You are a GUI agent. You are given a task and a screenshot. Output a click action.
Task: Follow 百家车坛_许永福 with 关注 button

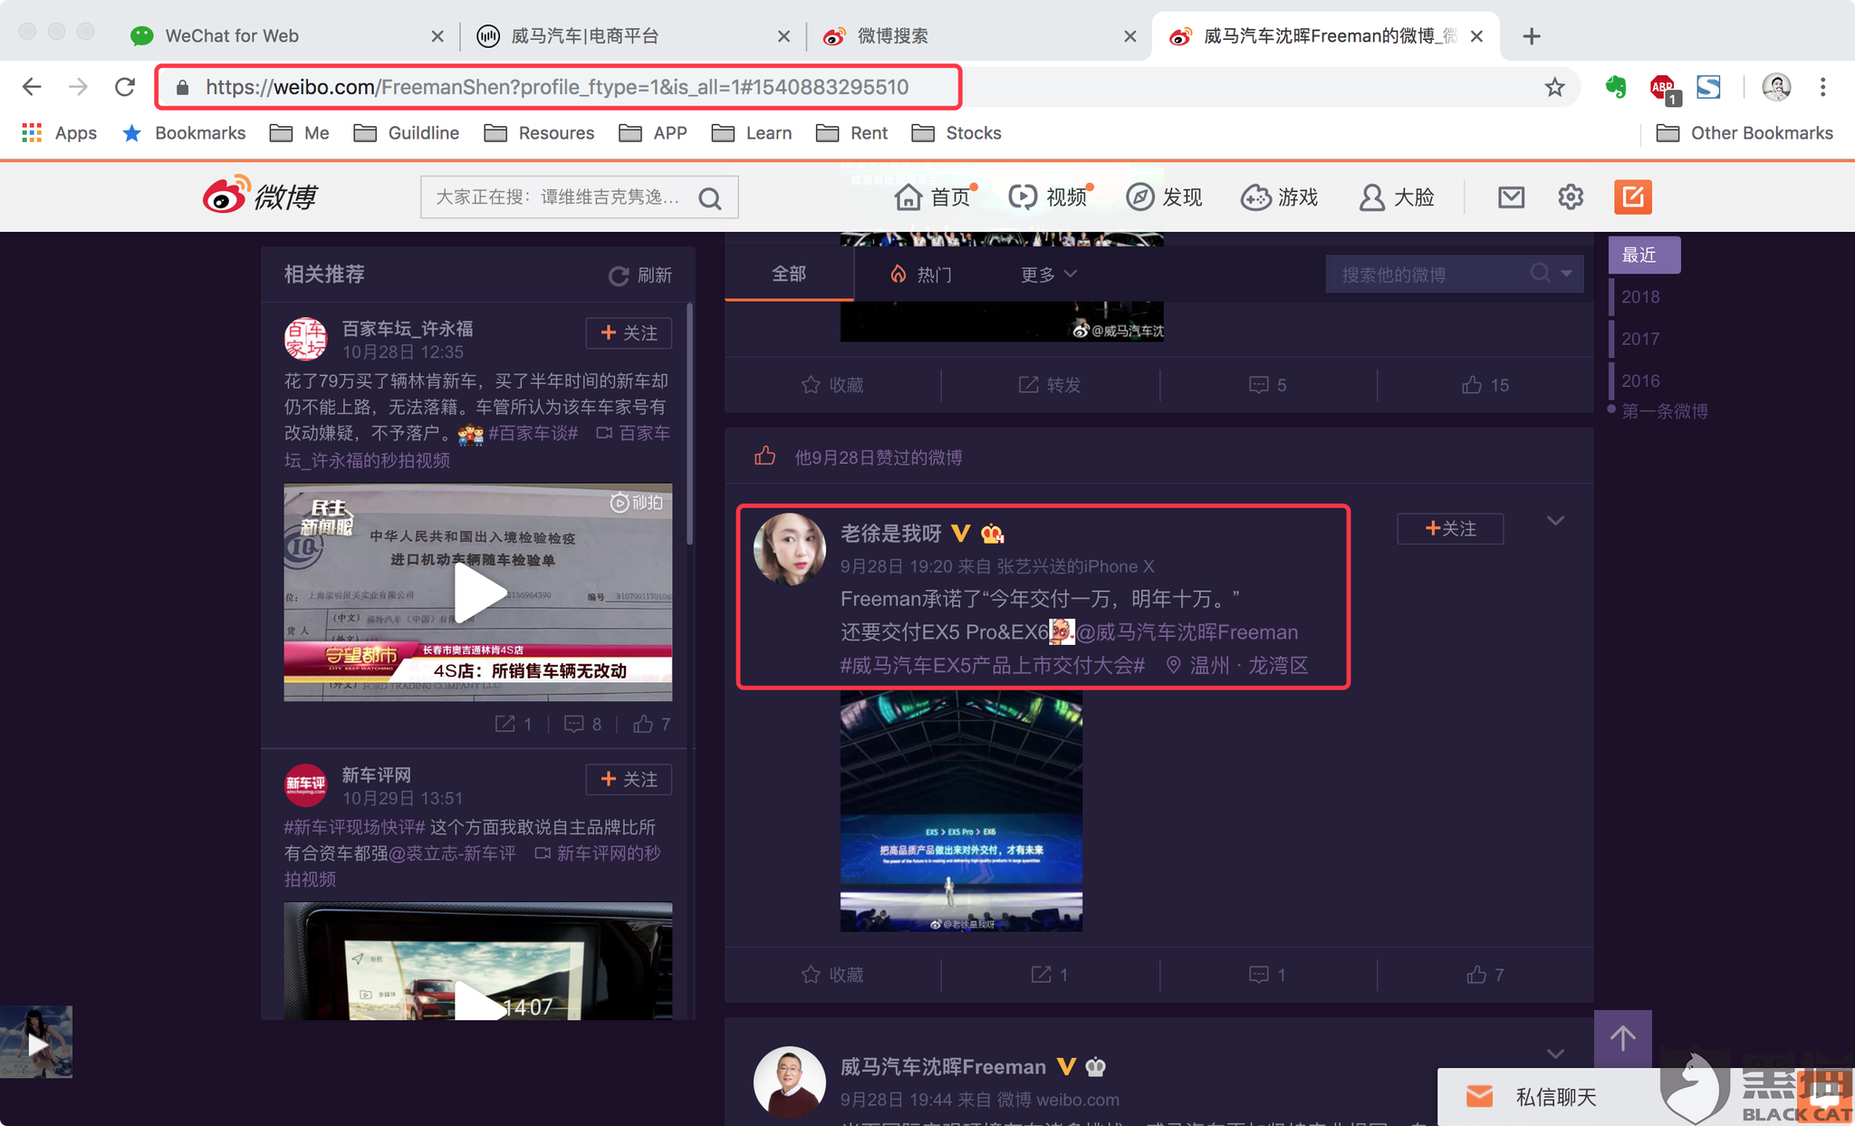(x=629, y=333)
